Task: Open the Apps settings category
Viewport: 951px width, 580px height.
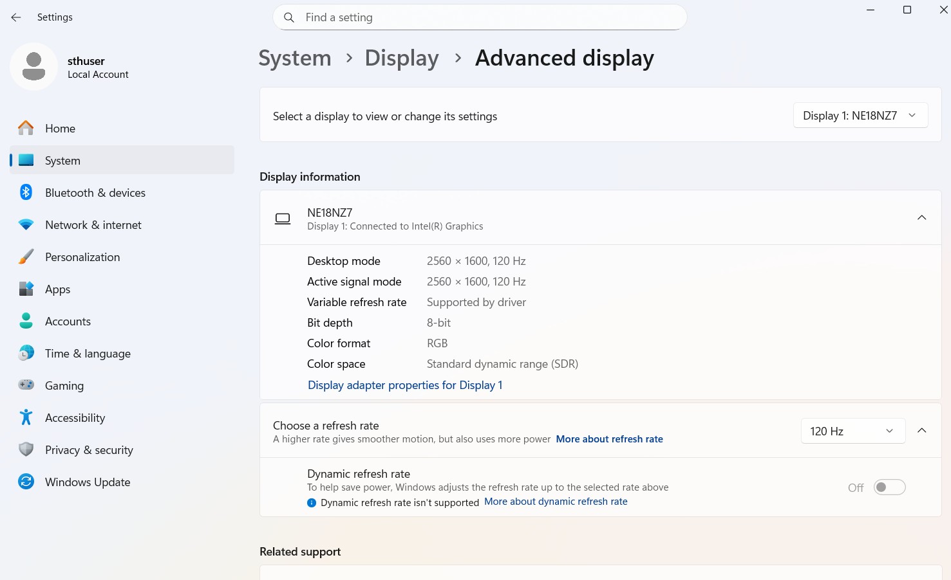Action: pos(58,289)
